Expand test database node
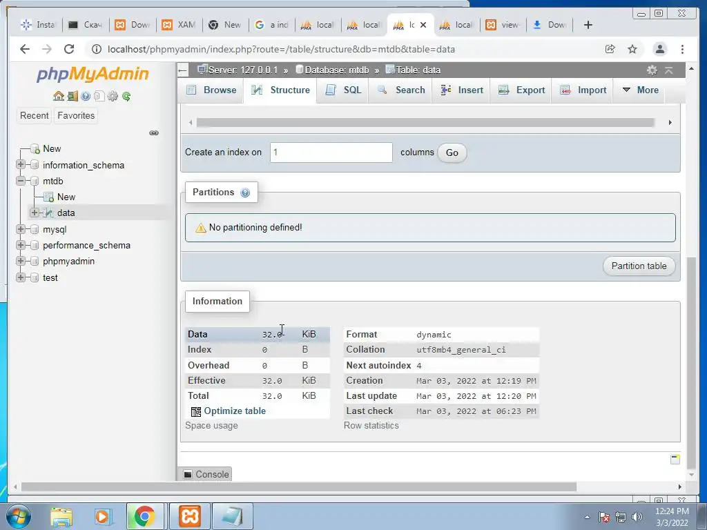The height and width of the screenshot is (530, 707). click(20, 277)
